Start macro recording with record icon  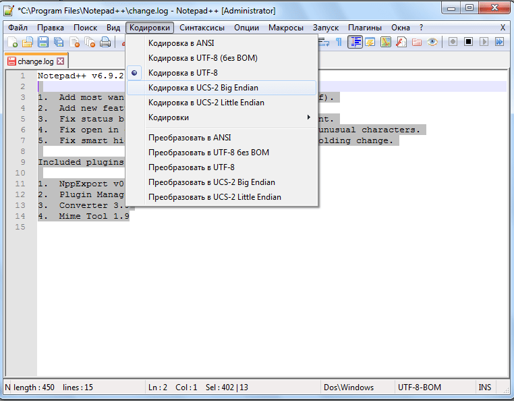click(452, 42)
